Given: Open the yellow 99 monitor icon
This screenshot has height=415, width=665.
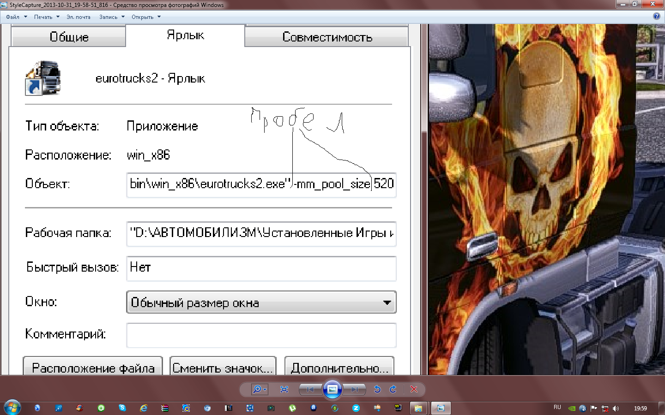Looking at the screenshot, I should 398,408.
